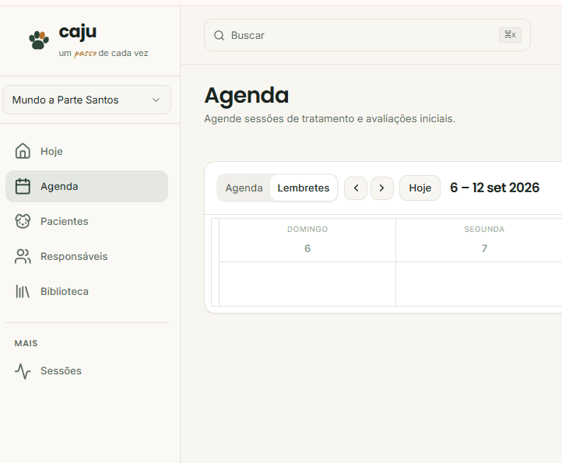This screenshot has width=562, height=463.
Task: Click the ⌘K shortcut badge
Action: point(510,35)
